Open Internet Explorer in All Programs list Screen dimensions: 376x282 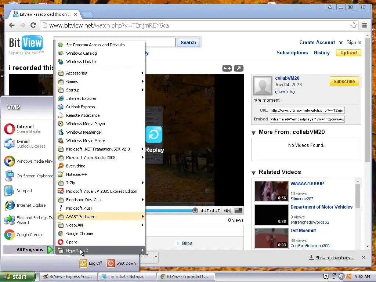(x=101, y=98)
